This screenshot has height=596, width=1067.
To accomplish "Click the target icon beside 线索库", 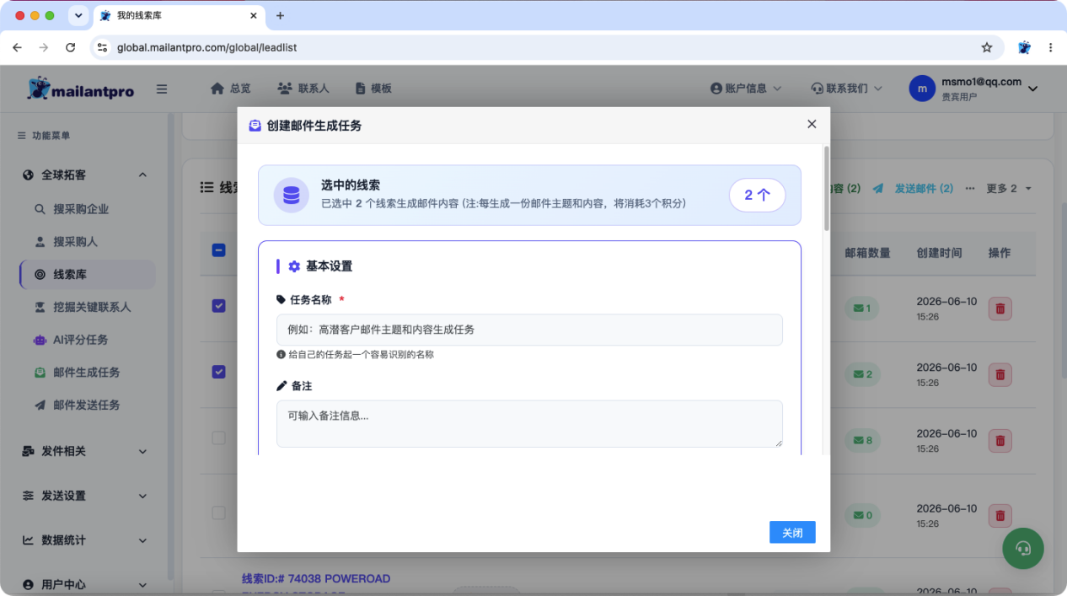I will [x=40, y=275].
